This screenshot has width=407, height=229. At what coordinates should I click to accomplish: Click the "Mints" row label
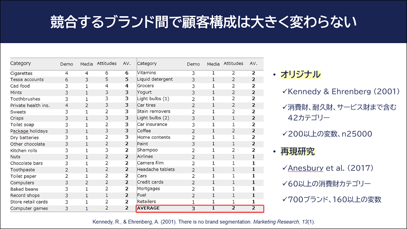tap(16, 92)
